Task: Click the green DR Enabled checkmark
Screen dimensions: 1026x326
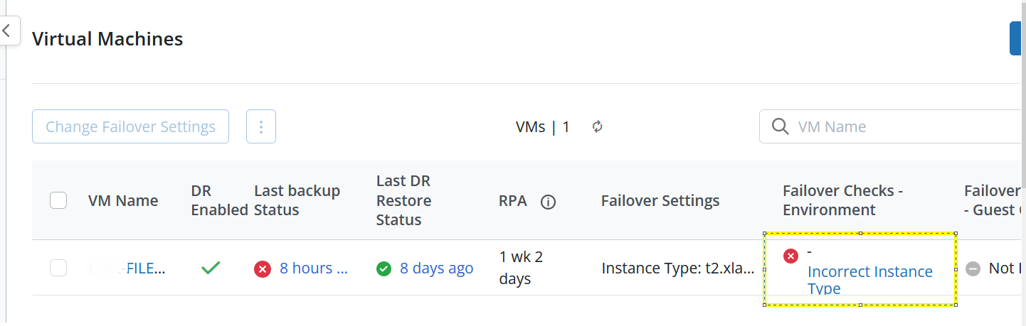Action: pyautogui.click(x=211, y=268)
